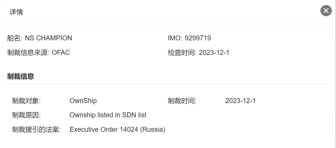
Task: Click the 船名 label
Action: coord(15,38)
